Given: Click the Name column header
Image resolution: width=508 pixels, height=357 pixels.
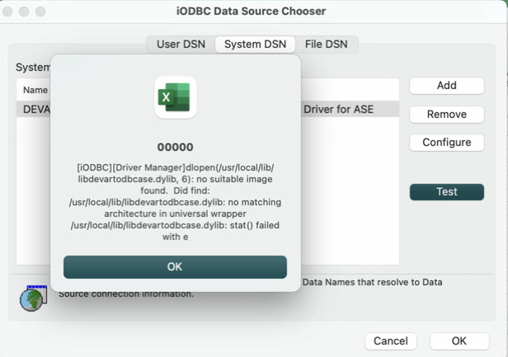Looking at the screenshot, I should click(35, 90).
